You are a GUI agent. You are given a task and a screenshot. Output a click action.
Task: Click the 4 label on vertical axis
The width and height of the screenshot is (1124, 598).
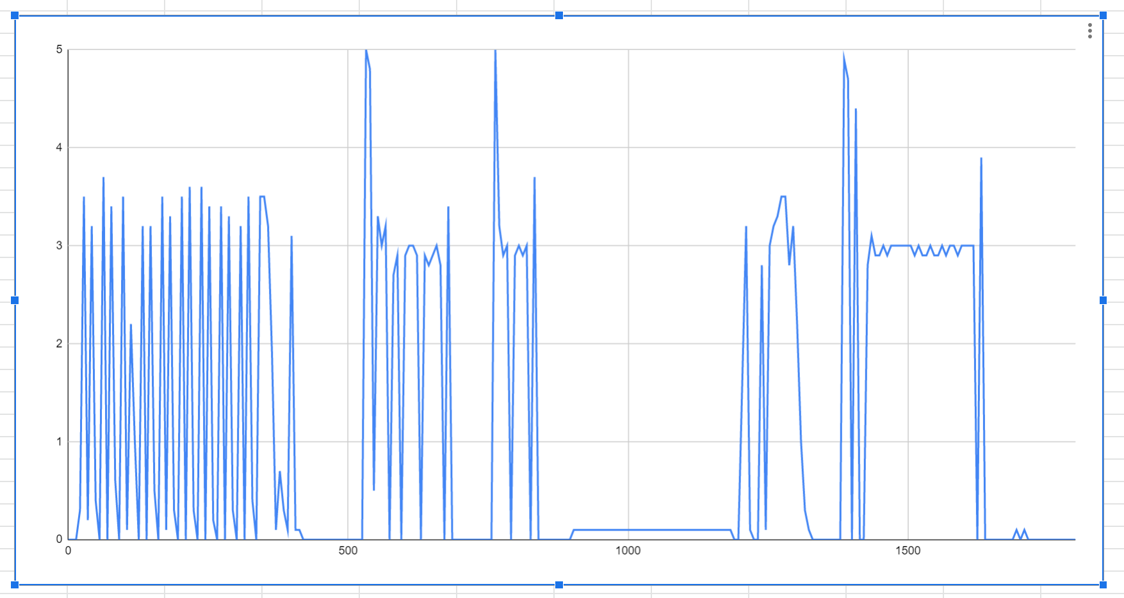tap(60, 147)
